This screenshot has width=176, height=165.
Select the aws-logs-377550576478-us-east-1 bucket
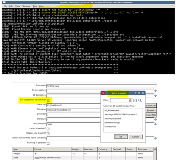[x=121, y=114]
